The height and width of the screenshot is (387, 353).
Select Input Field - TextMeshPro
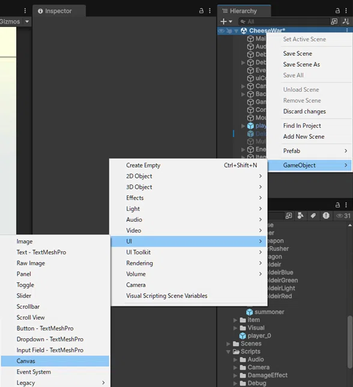point(55,350)
